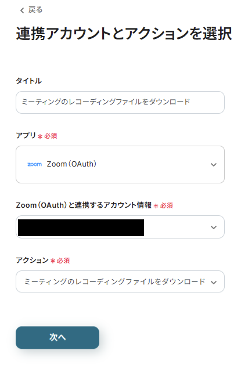
Task: Click the アプリ field label
Action: (x=26, y=135)
